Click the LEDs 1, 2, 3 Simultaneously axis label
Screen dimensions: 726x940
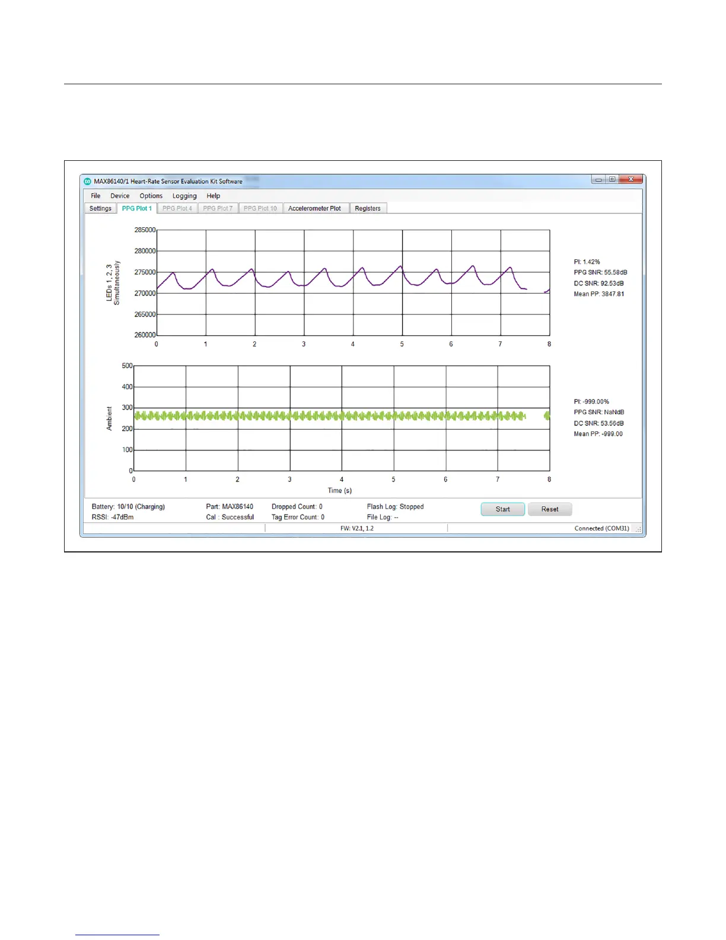(x=113, y=283)
